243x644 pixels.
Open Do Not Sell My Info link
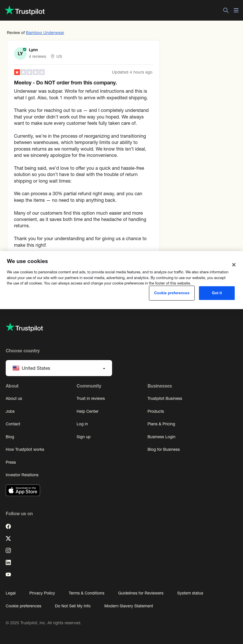pyautogui.click(x=73, y=606)
